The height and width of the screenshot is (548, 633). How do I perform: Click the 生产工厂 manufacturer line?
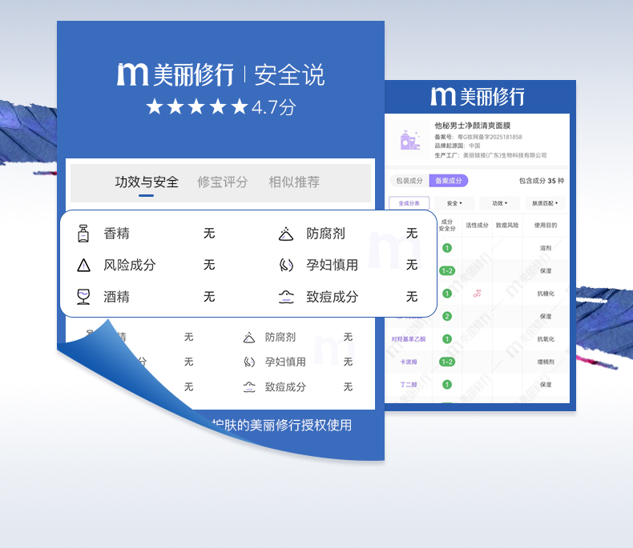click(490, 154)
